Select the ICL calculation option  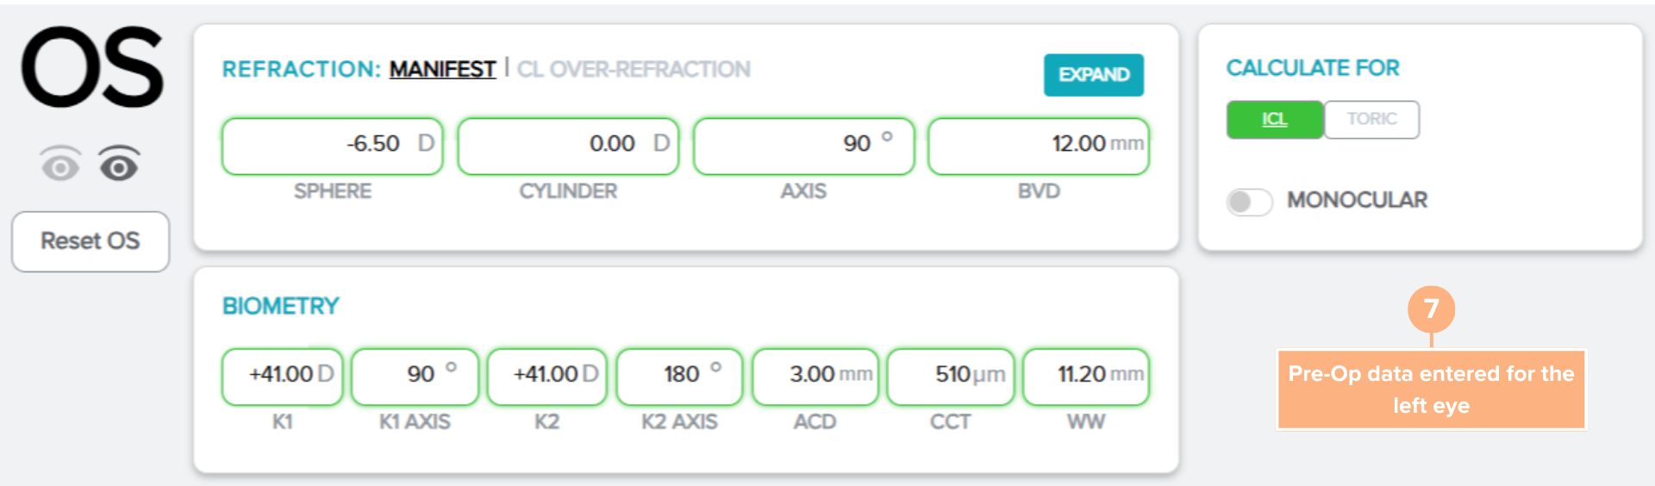pyautogui.click(x=1274, y=120)
